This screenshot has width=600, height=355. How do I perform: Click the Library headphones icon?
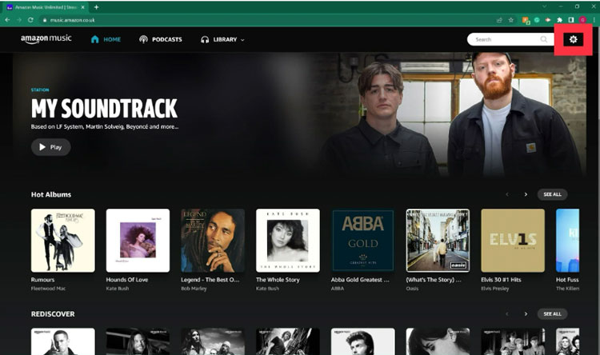click(x=205, y=39)
